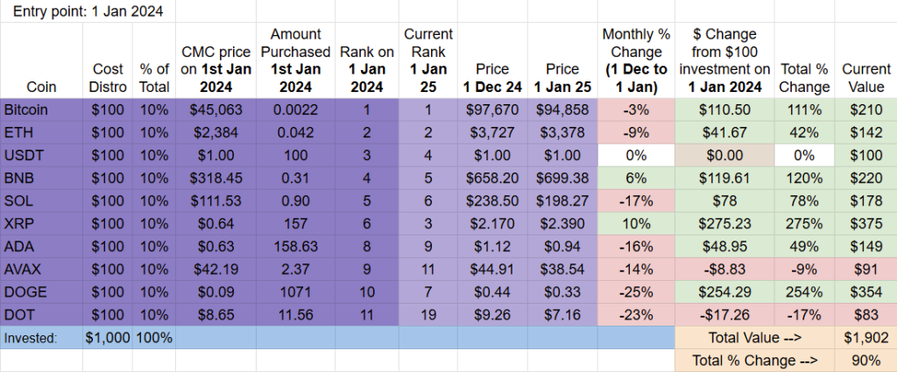Select USDT's white 0% monthly change cell
Screen dimensions: 897x372
coord(636,155)
